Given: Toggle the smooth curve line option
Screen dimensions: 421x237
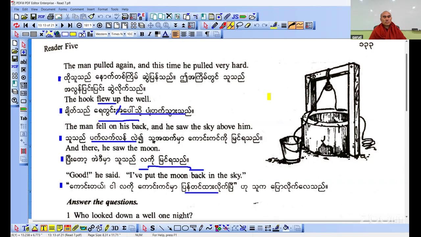Looking at the screenshot, I should click(x=300, y=25).
